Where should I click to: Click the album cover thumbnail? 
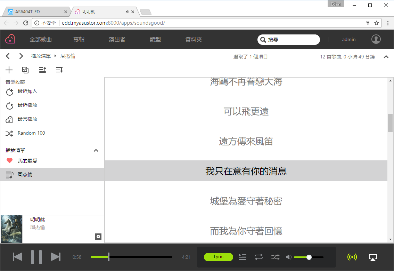(x=11, y=229)
